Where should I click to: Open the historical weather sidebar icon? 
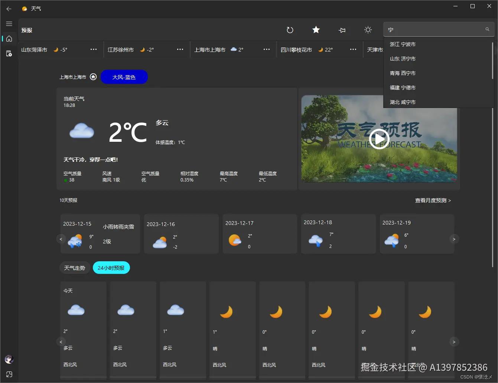click(9, 53)
